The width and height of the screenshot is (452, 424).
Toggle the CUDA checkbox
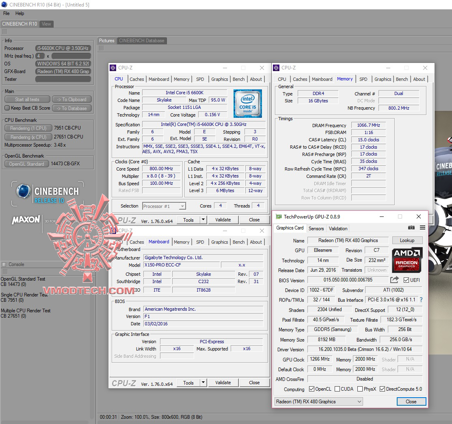tap(337, 389)
